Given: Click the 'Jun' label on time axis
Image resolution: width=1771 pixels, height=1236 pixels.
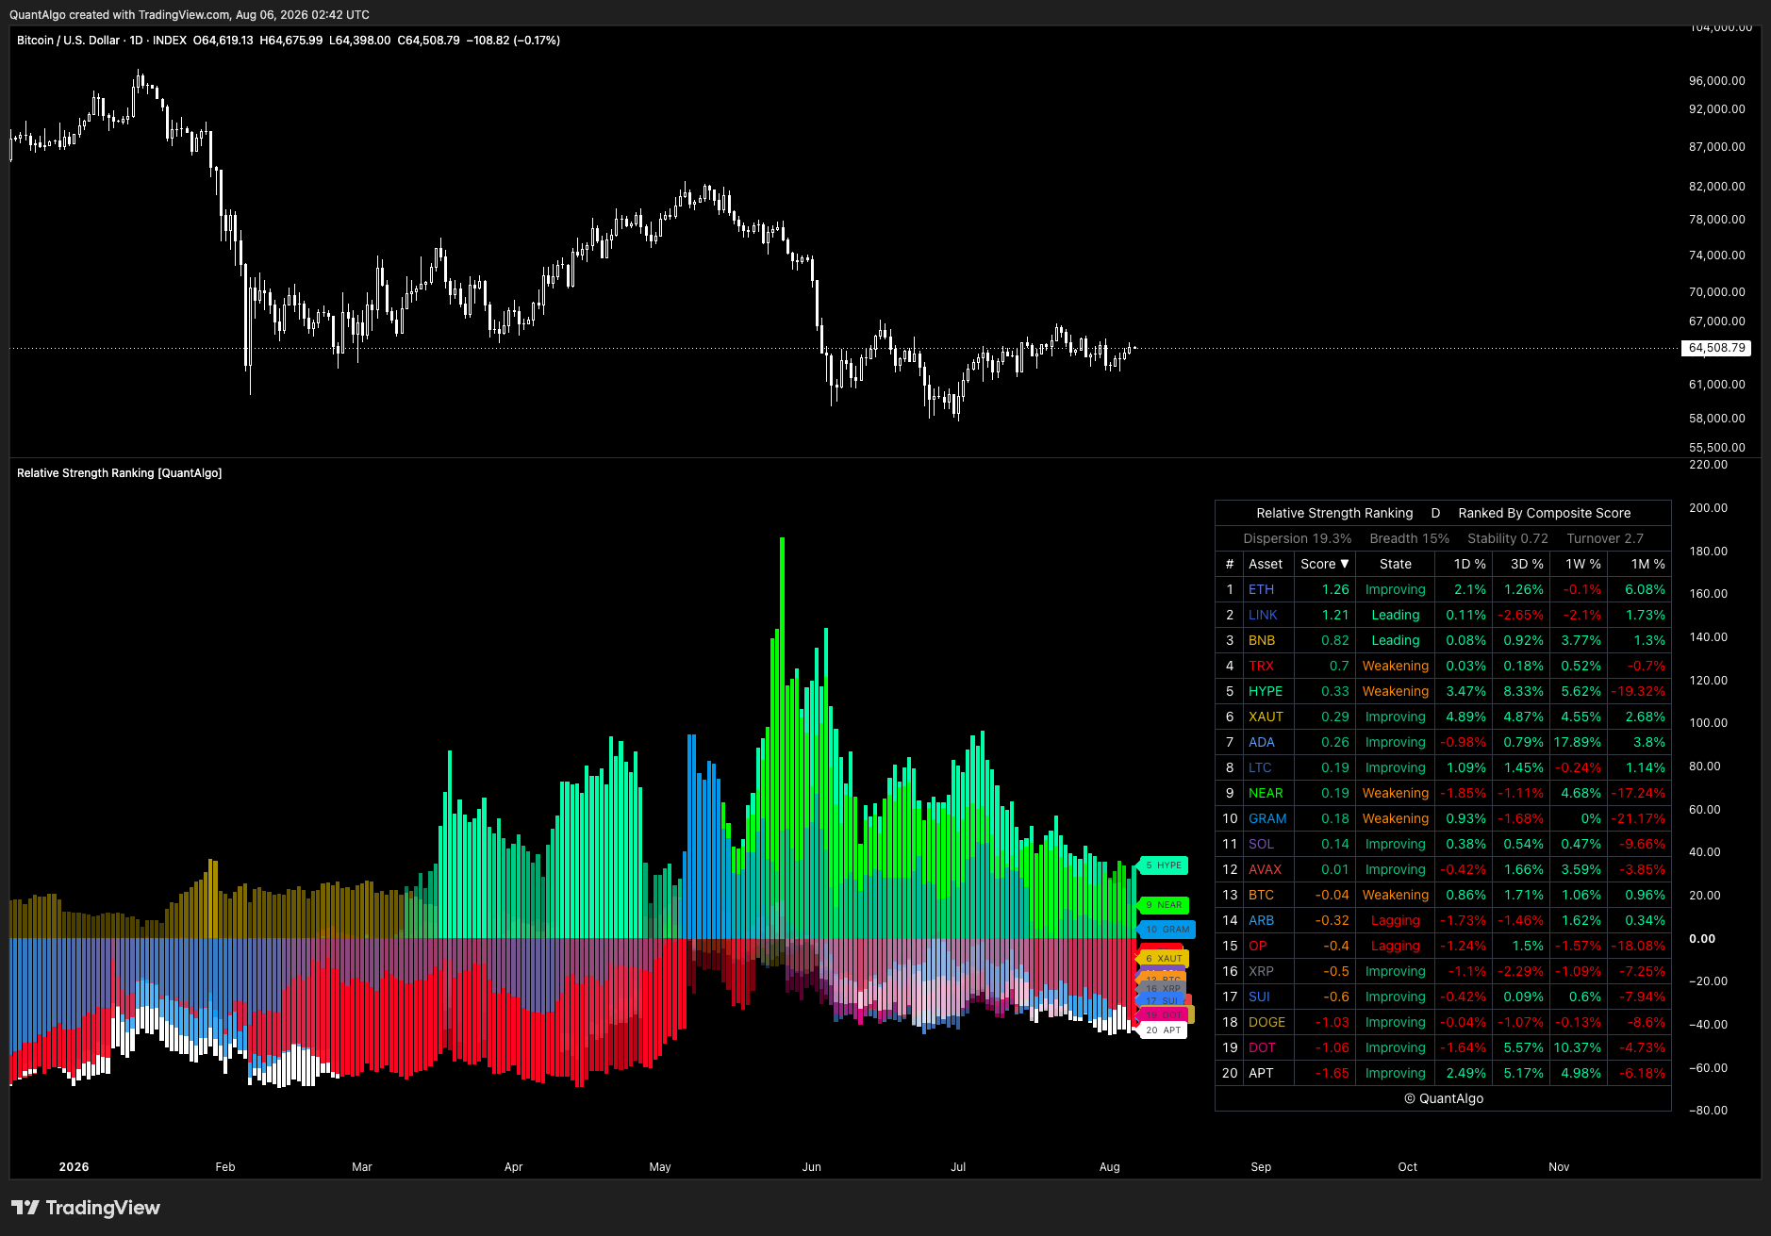Looking at the screenshot, I should (x=812, y=1167).
